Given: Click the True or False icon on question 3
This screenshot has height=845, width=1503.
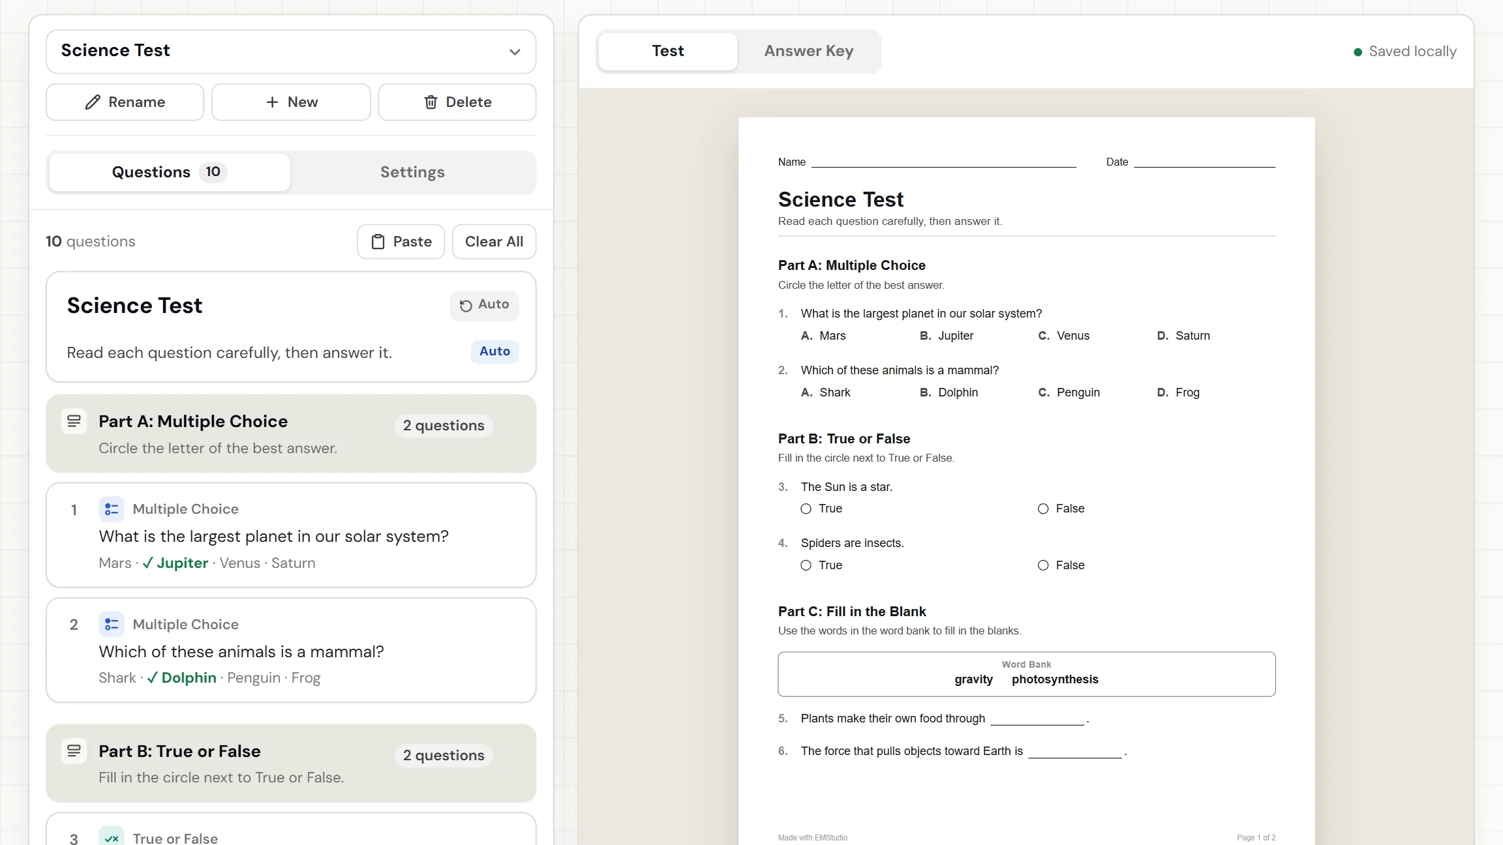Looking at the screenshot, I should pos(112,838).
